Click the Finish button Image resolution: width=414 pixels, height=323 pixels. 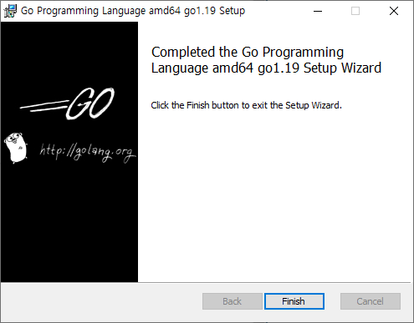294,301
